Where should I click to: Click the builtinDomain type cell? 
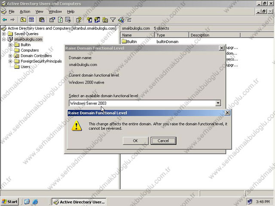pos(167,42)
